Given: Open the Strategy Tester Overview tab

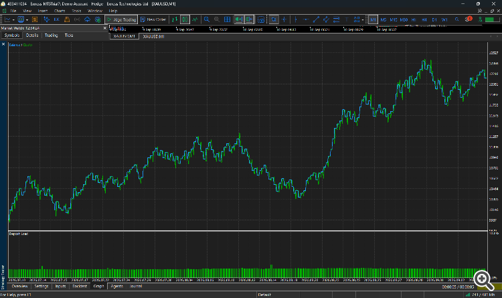Looking at the screenshot, I should (20, 286).
